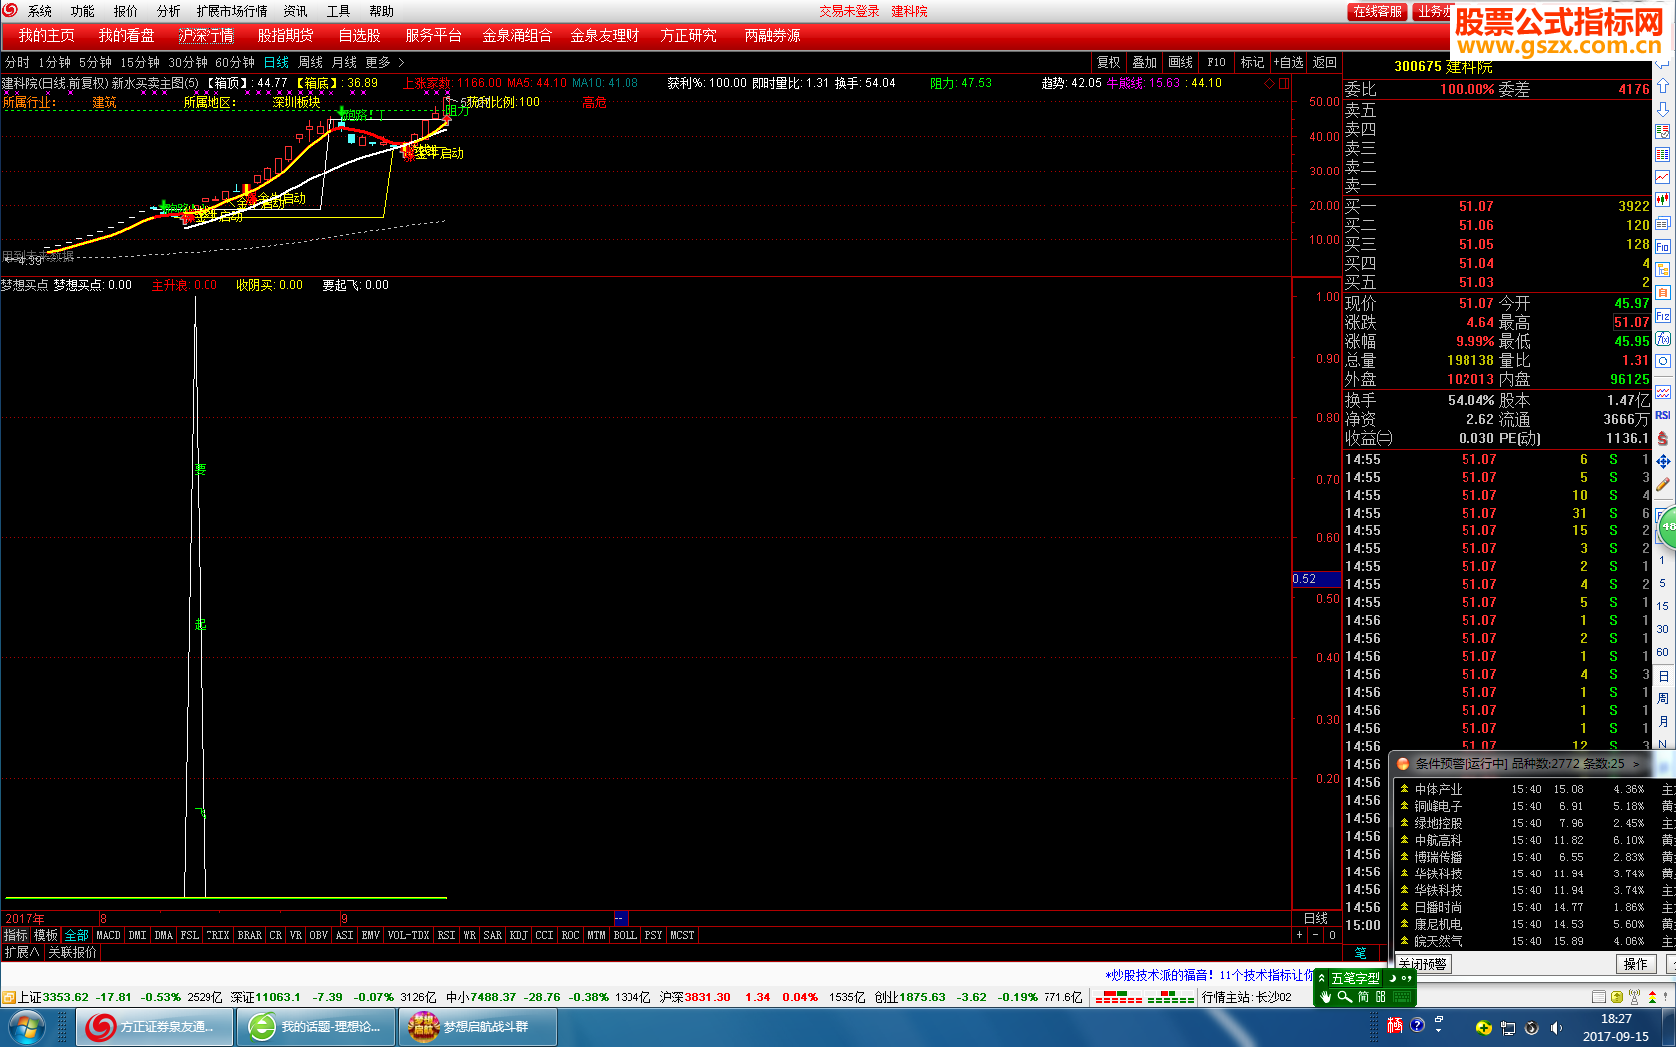This screenshot has height=1047, width=1676.
Task: Click the +自选 button
Action: (1288, 62)
